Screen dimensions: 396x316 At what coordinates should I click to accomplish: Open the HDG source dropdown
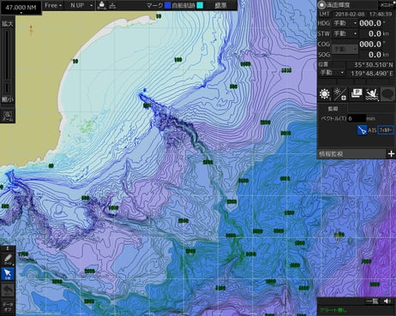pyautogui.click(x=345, y=23)
